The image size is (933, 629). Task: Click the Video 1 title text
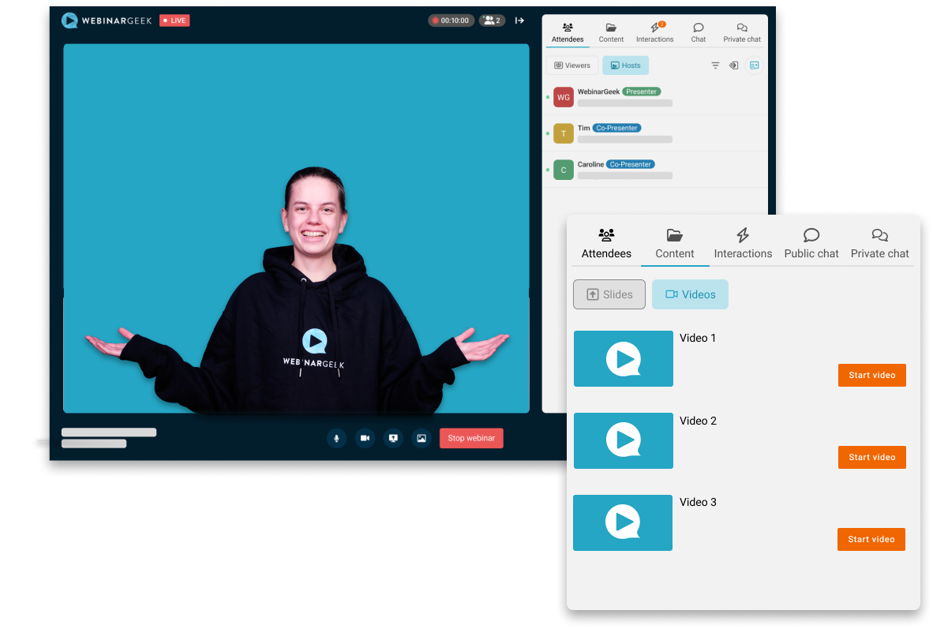(698, 338)
